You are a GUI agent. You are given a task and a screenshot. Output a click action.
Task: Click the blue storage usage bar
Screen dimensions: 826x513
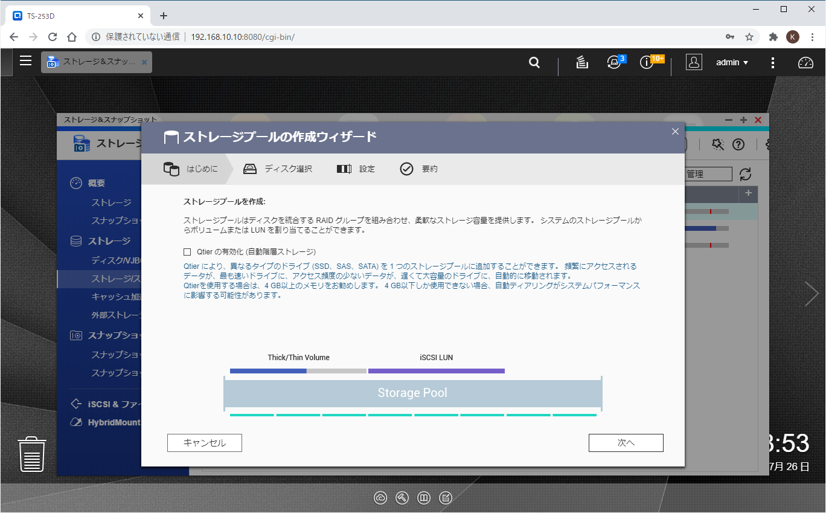tap(700, 228)
